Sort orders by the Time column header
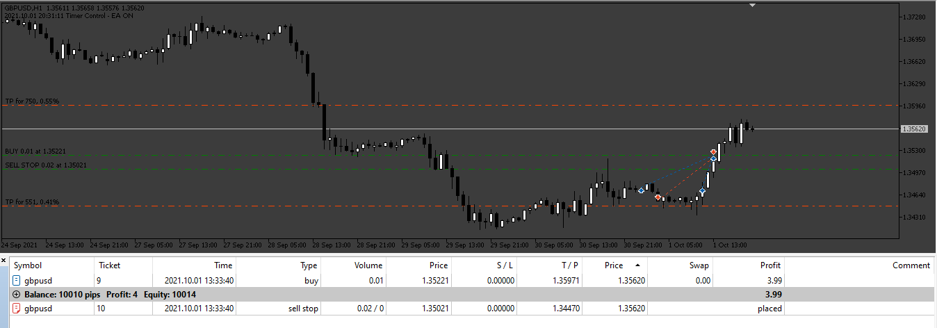The image size is (937, 328). [x=223, y=265]
